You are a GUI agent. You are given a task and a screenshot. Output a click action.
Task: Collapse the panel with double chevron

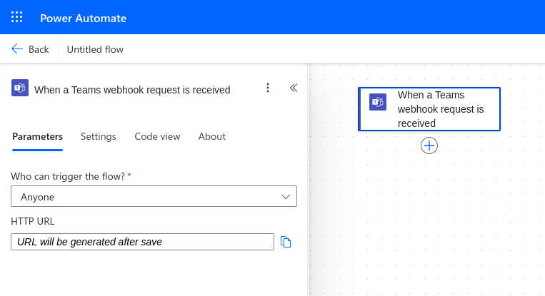[x=294, y=88]
